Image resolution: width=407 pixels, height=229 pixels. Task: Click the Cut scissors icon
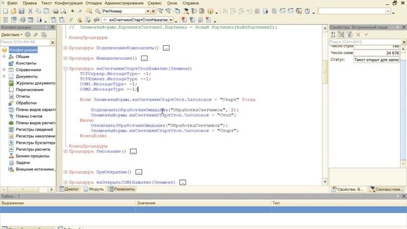click(30, 11)
